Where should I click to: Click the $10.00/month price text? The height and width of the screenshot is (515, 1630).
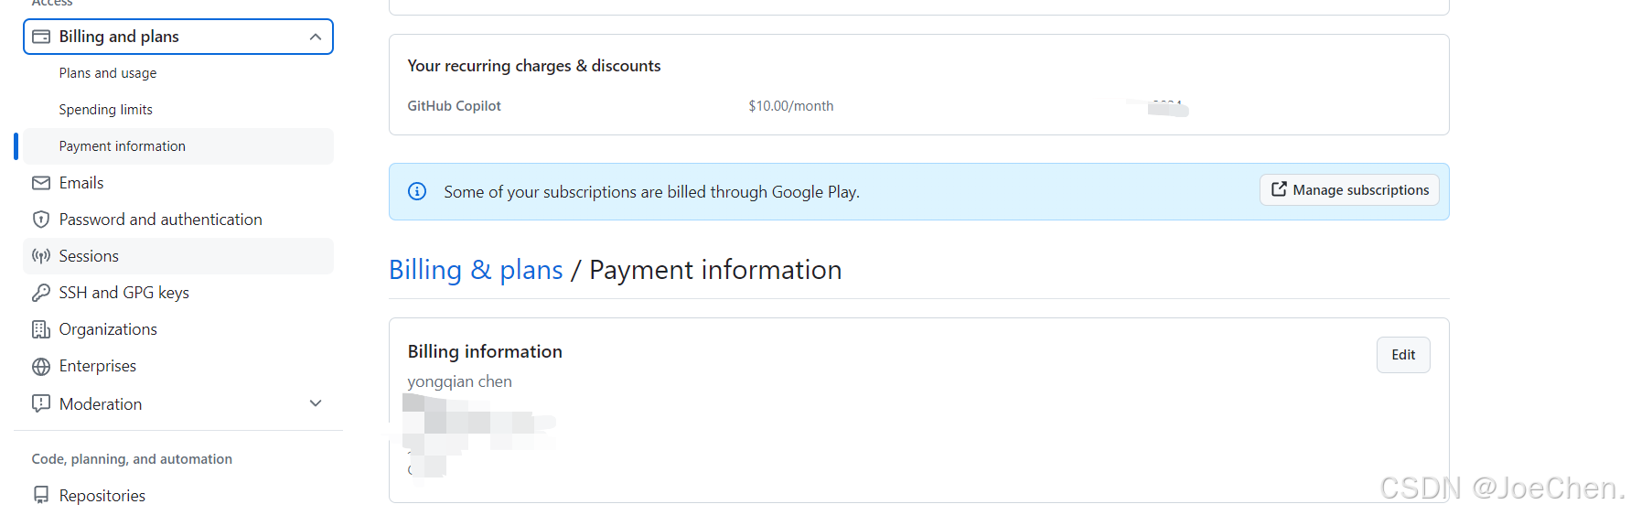coord(791,106)
